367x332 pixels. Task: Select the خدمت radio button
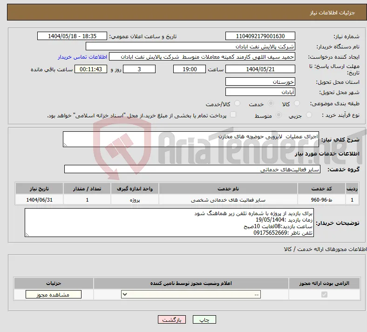point(271,103)
